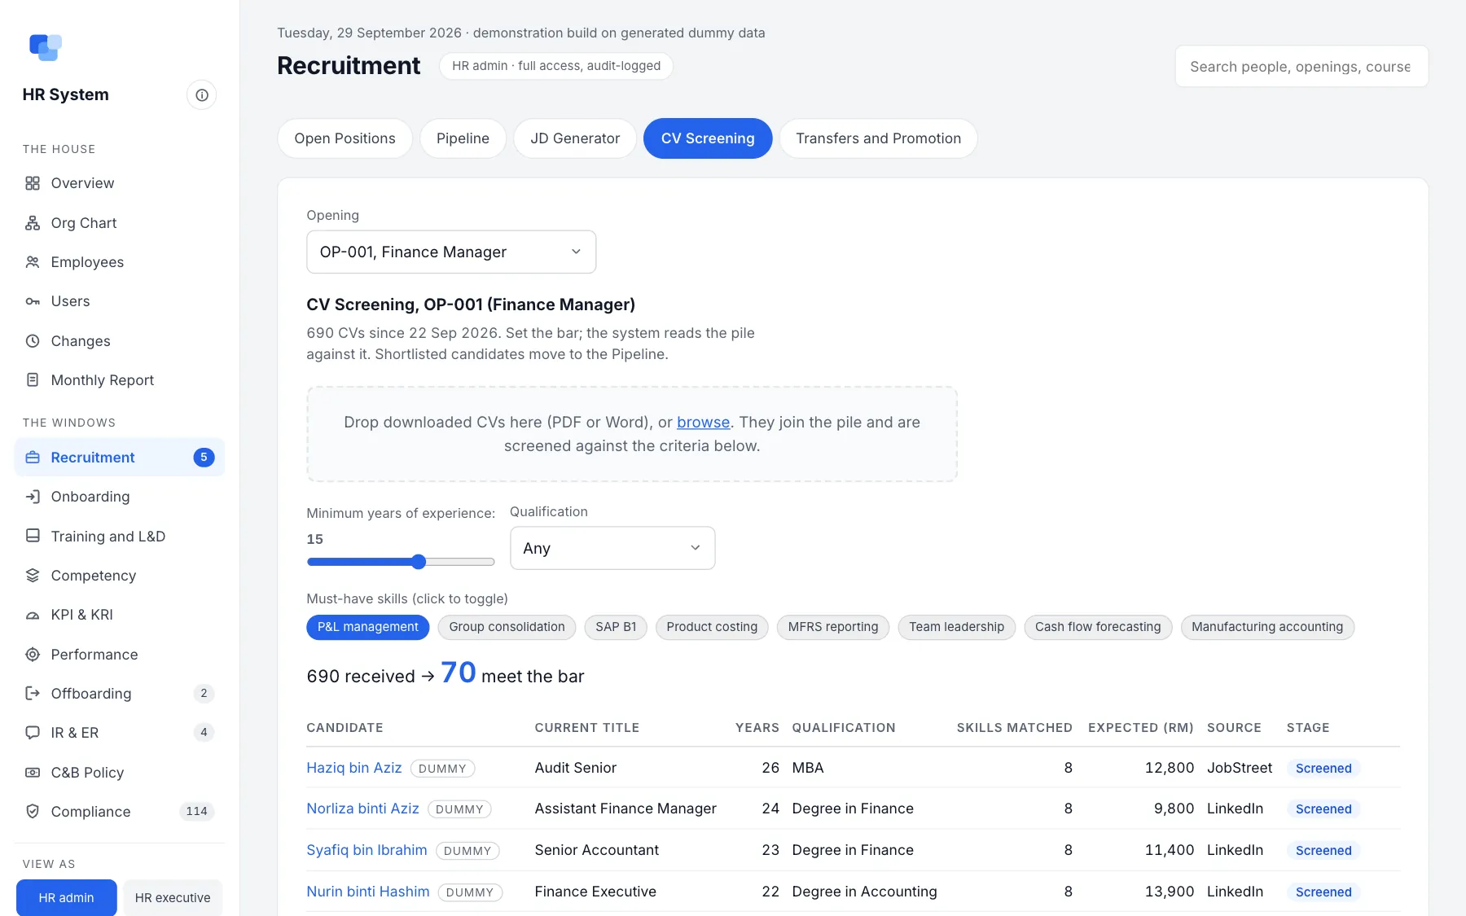This screenshot has width=1466, height=916.
Task: Switch to the Pipeline tab
Action: point(463,138)
